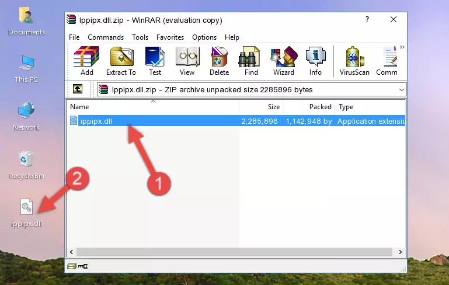This screenshot has width=449, height=285.
Task: Click the key password icon in status bar
Action: (83, 266)
